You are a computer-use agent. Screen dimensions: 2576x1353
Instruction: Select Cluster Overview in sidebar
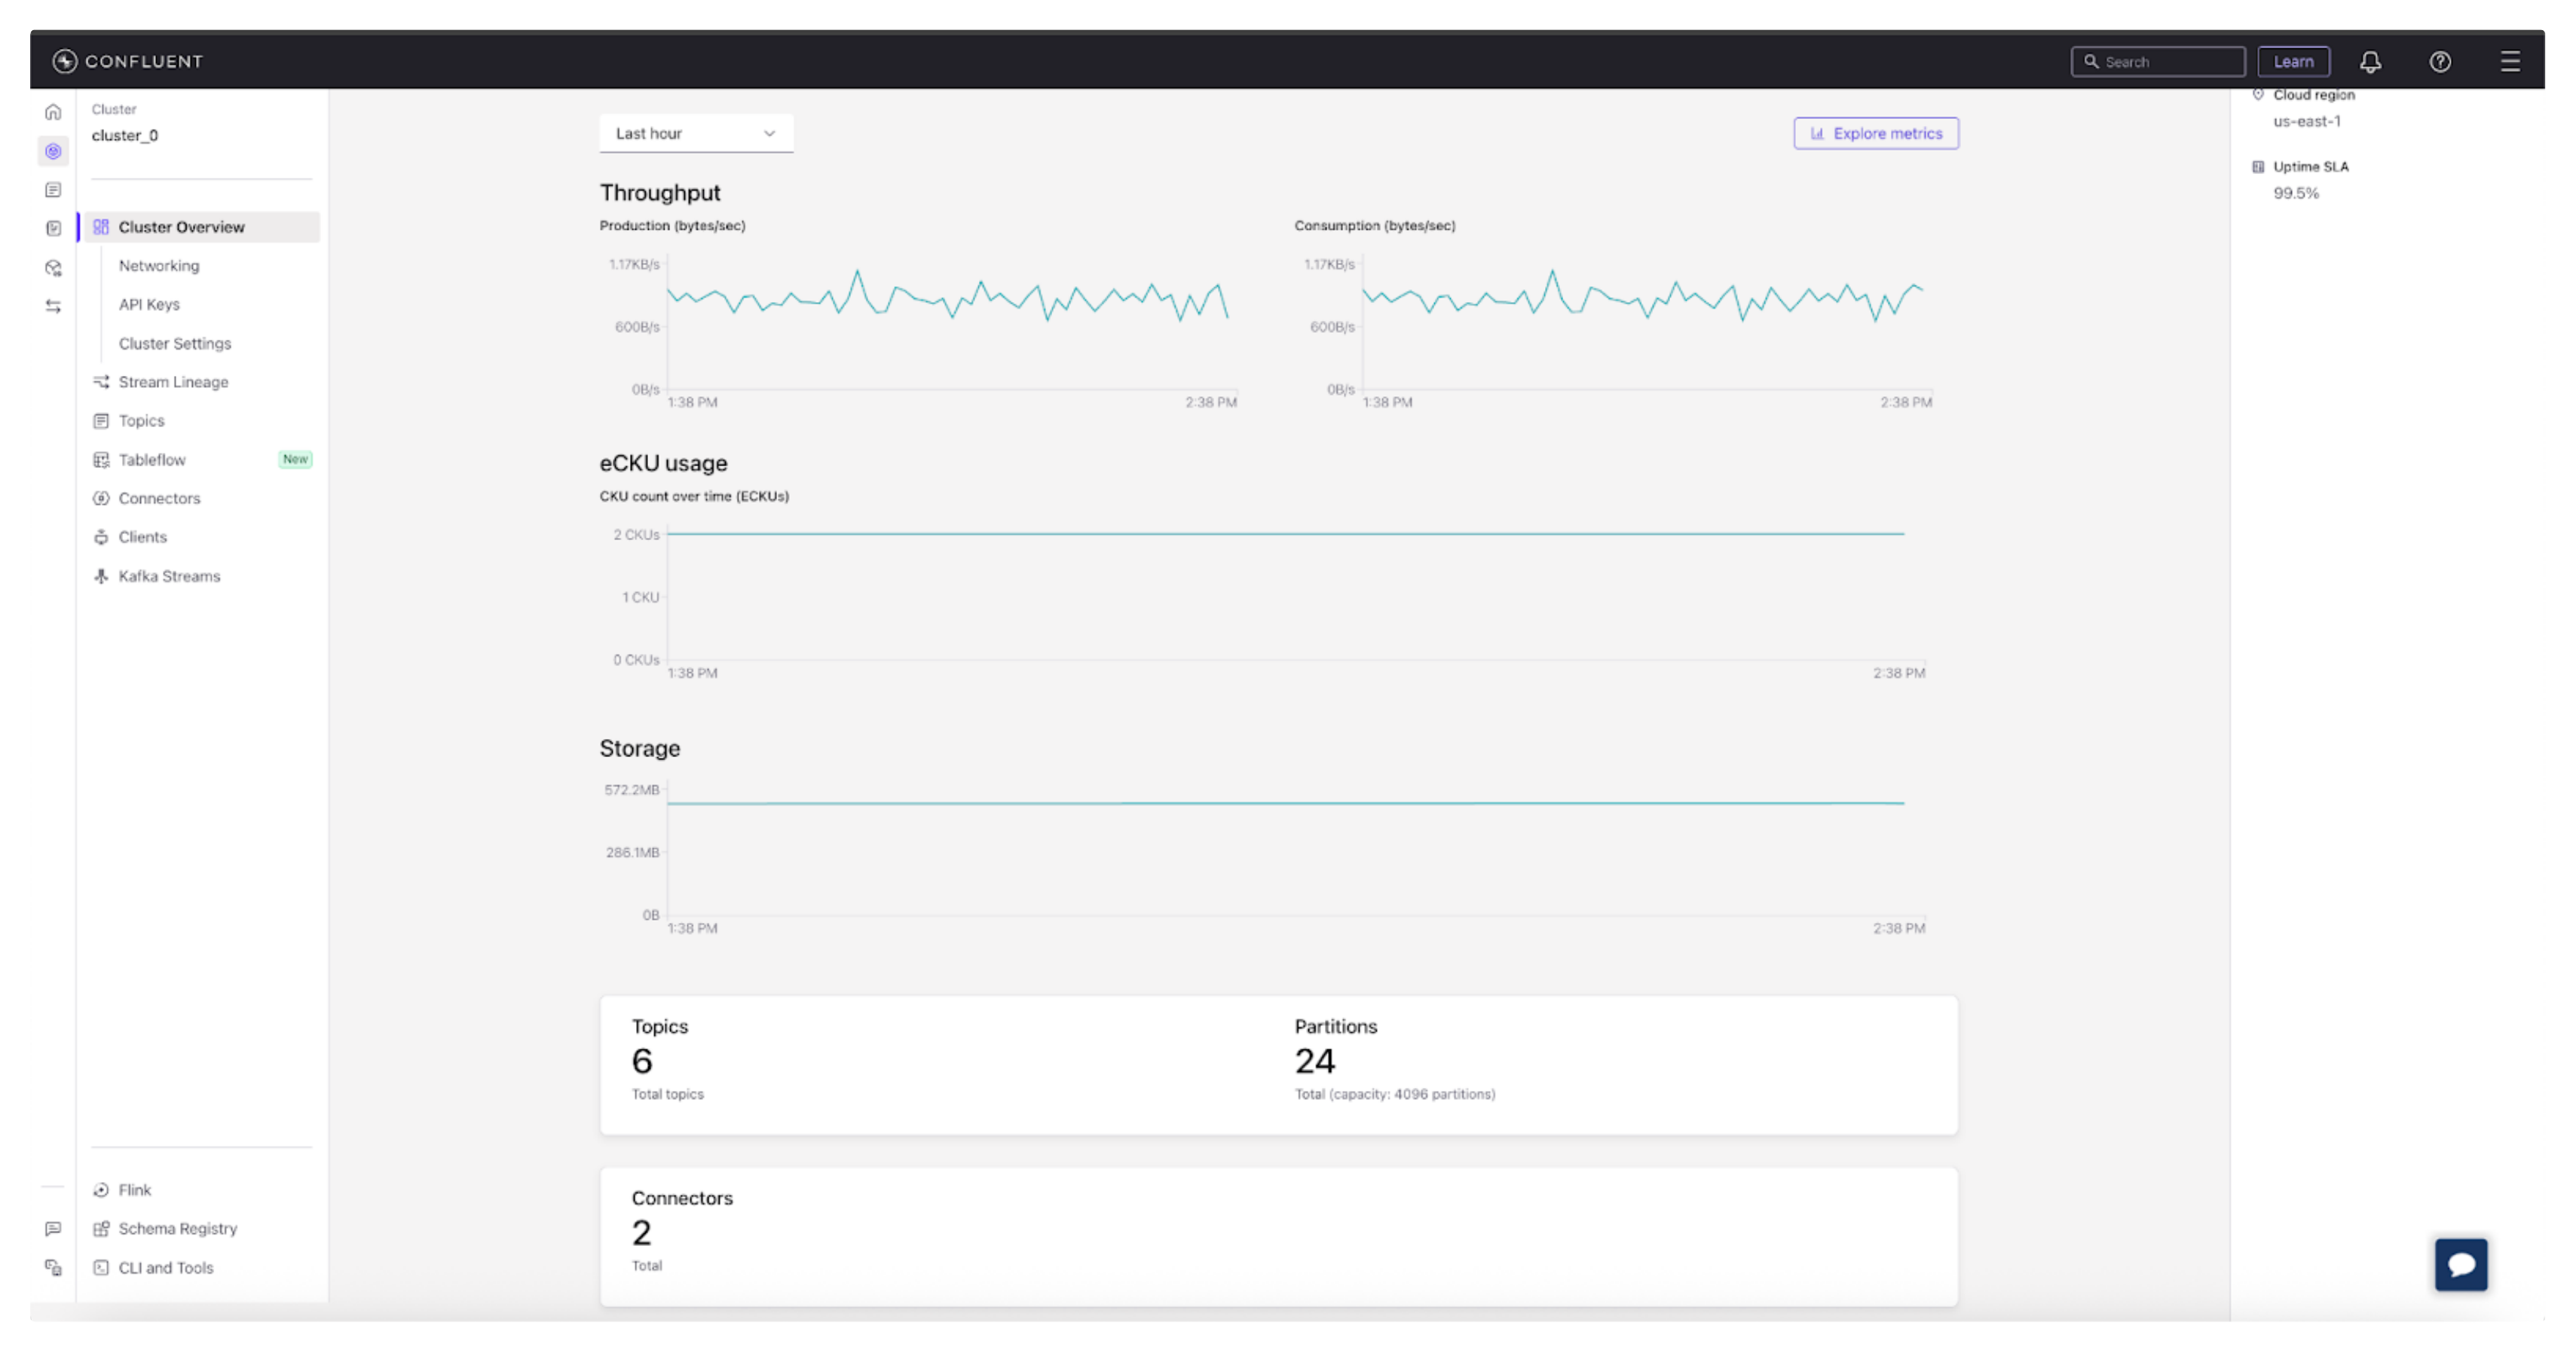click(181, 227)
